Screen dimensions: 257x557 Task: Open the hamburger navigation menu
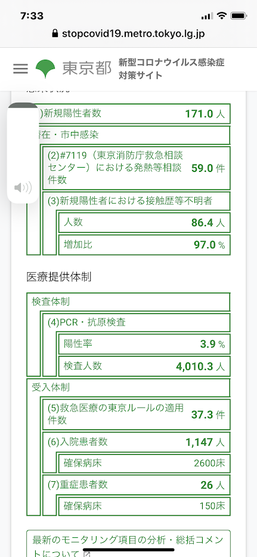pyautogui.click(x=21, y=68)
